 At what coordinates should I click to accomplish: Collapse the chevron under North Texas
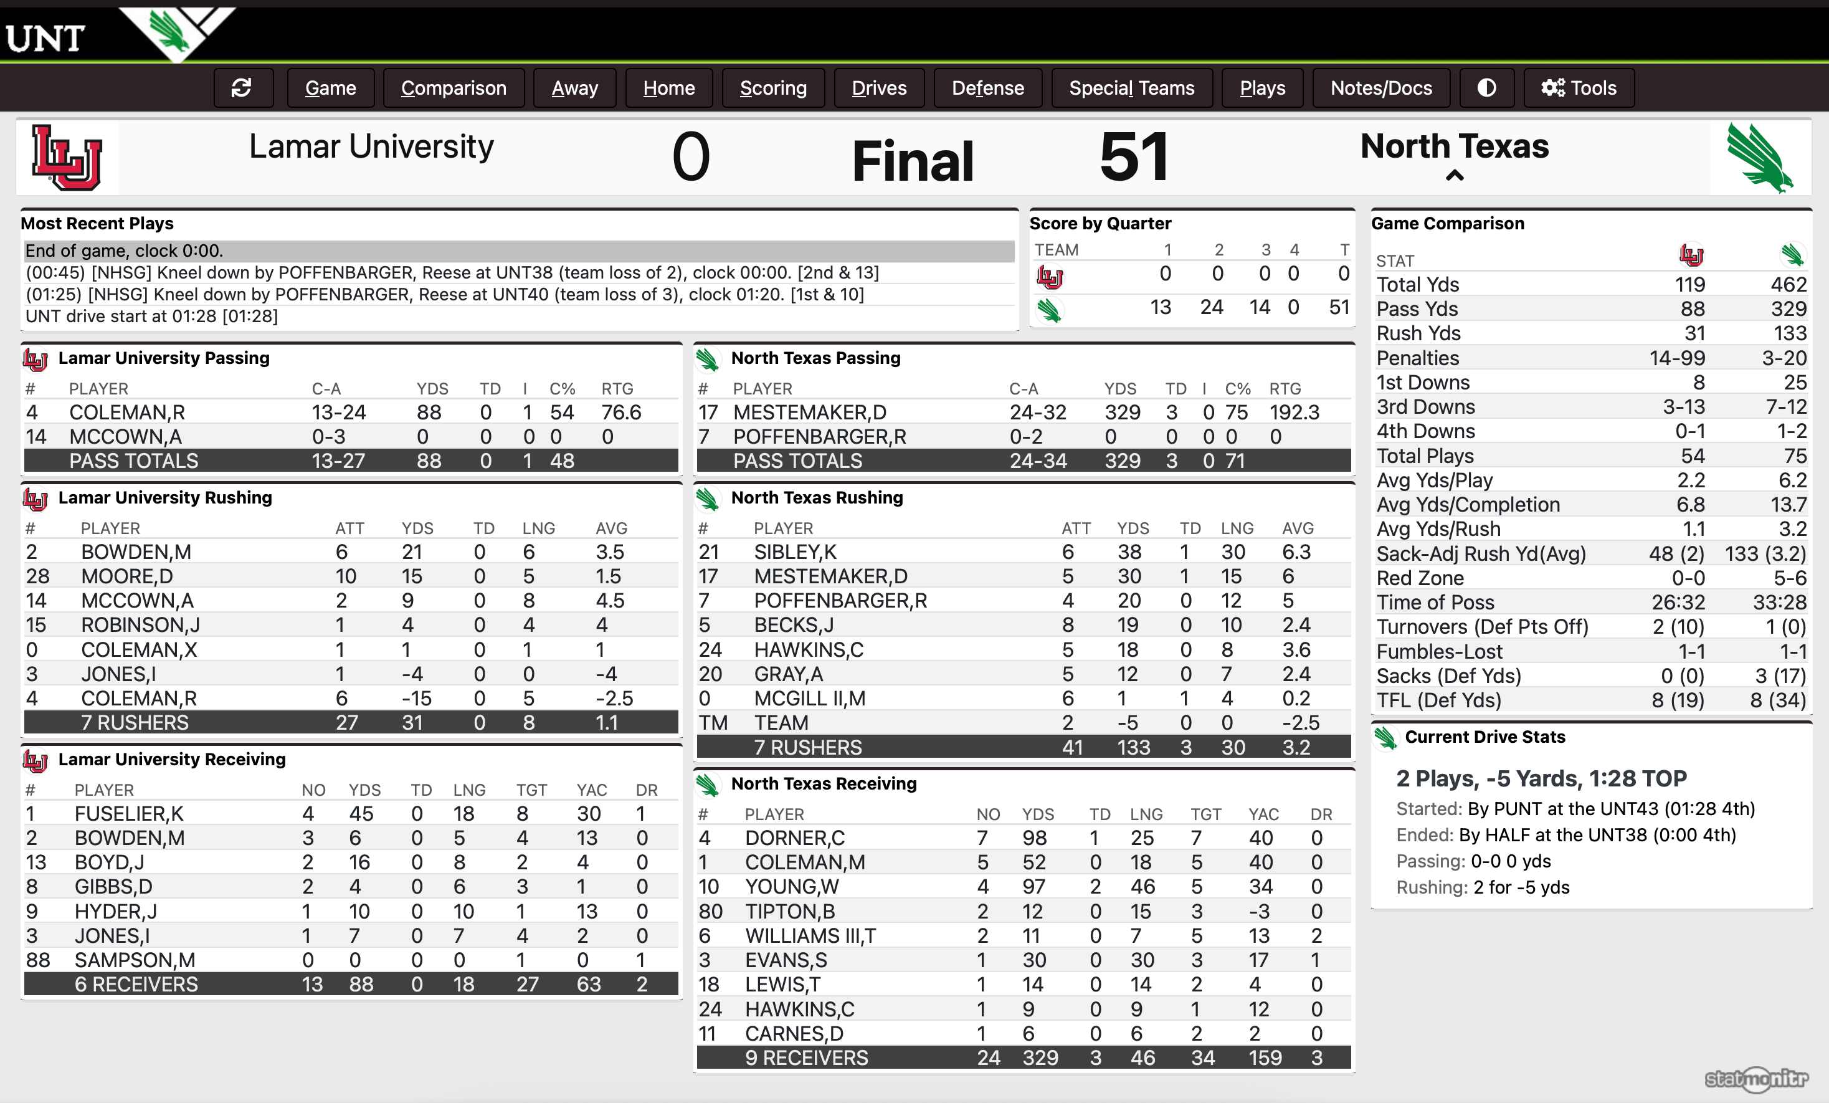tap(1454, 176)
